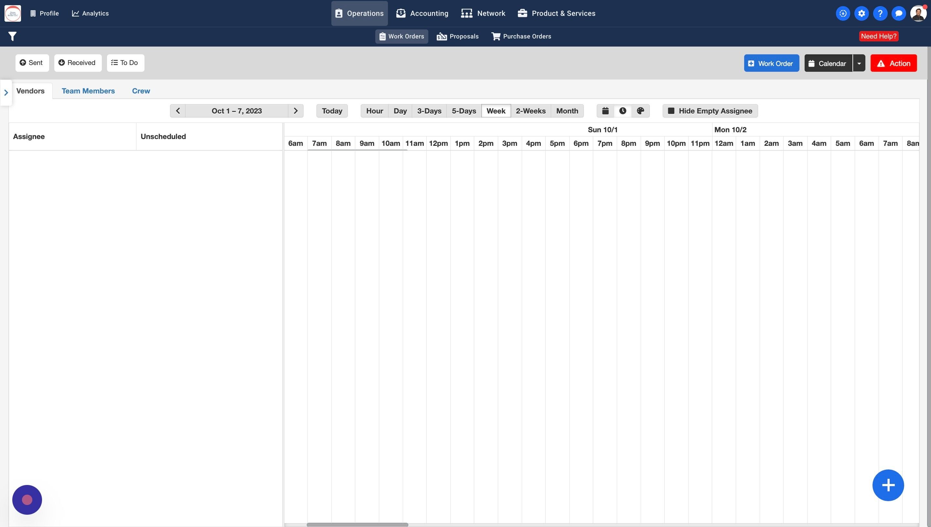The image size is (931, 527).
Task: Switch to Team Members tab
Action: pos(88,91)
